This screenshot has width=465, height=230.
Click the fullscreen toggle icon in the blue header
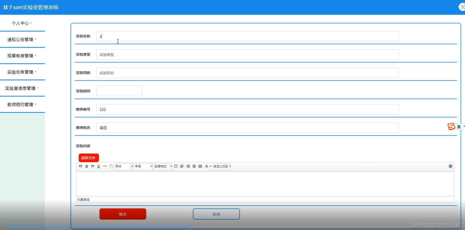[462, 7]
